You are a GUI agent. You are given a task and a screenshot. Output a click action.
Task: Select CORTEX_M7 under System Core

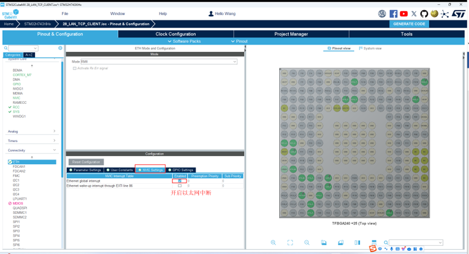point(22,75)
